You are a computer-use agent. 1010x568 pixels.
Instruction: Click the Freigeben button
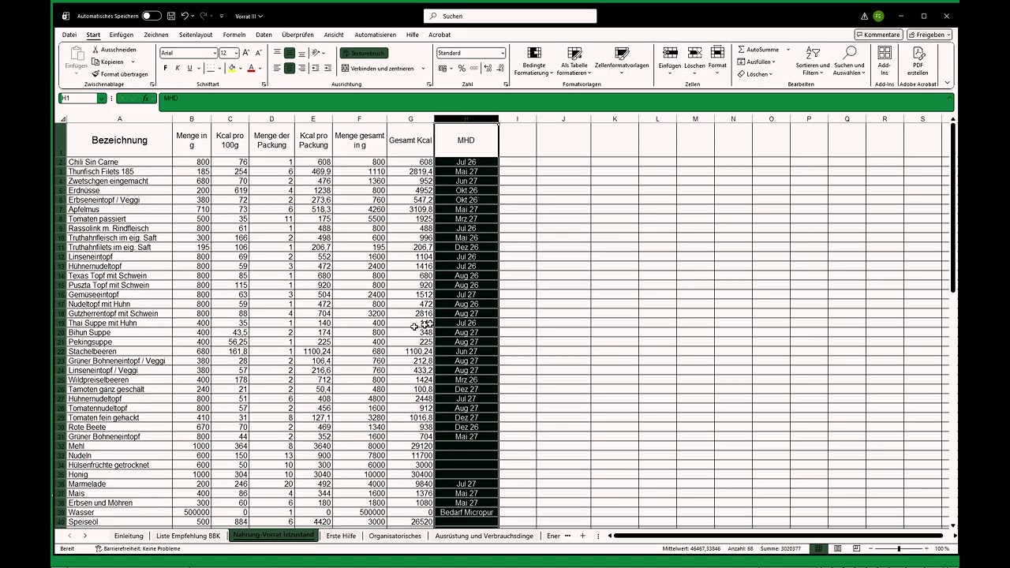tap(930, 35)
